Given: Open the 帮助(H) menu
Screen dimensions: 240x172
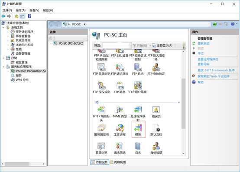Looking at the screenshot, I should point(48,10).
